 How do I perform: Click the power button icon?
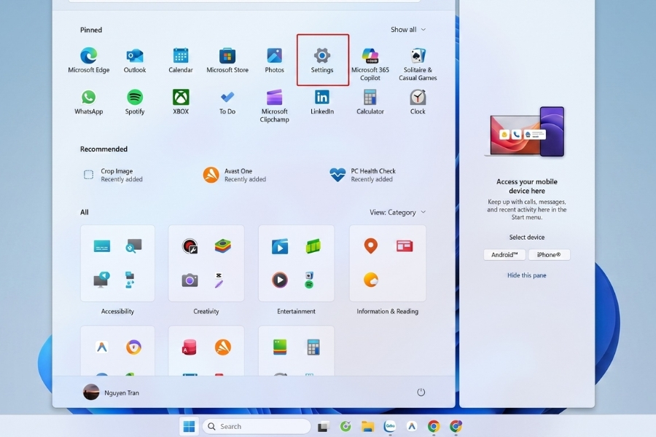[421, 392]
